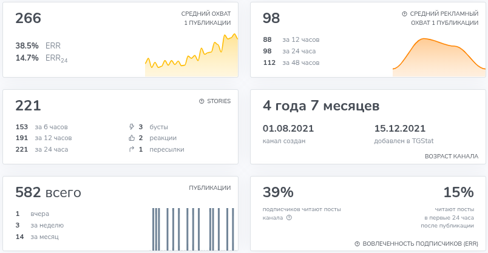Click the Возраст канала label

[x=452, y=157]
